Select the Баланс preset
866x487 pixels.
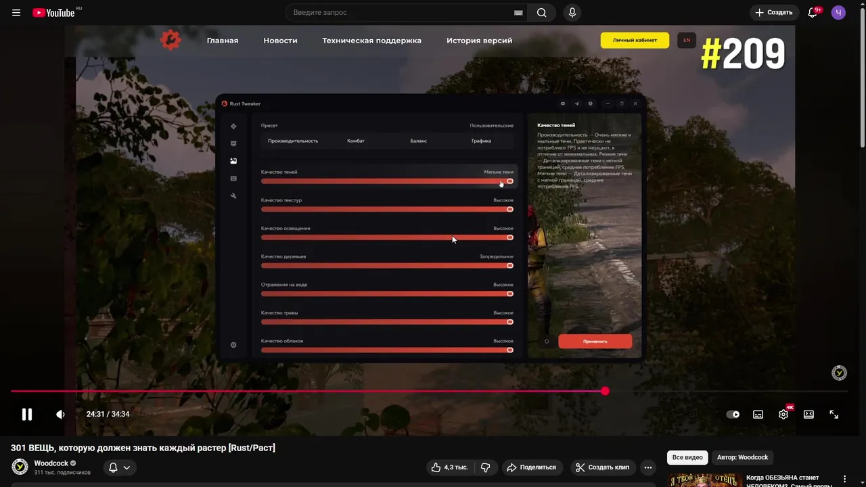(x=418, y=141)
